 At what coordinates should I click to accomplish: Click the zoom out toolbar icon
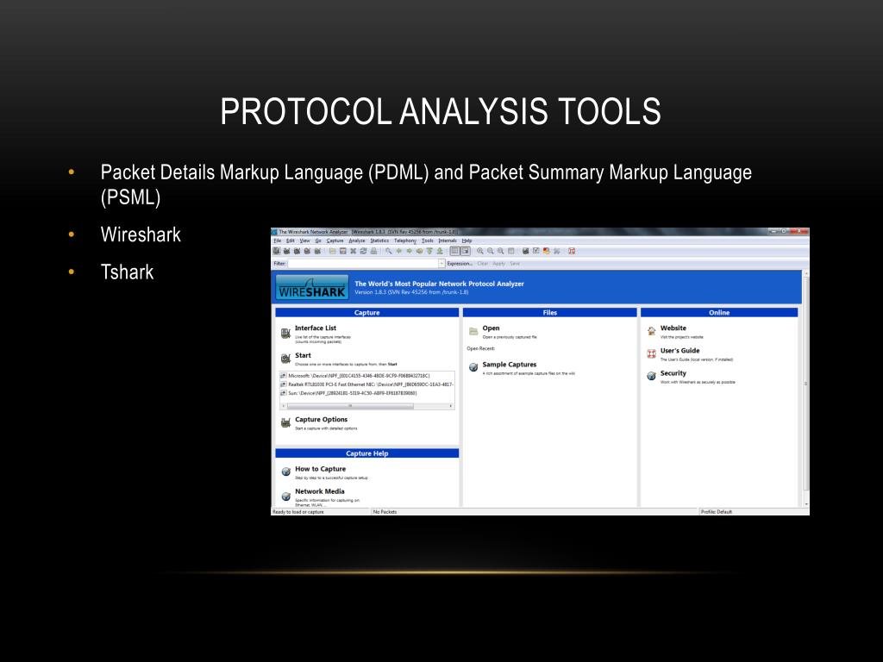[x=491, y=251]
